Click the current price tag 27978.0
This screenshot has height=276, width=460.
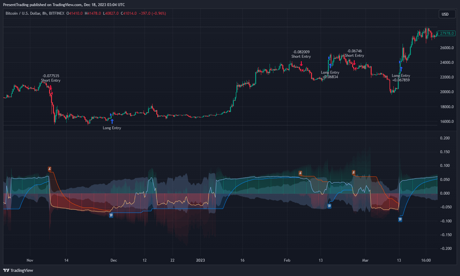click(x=446, y=34)
